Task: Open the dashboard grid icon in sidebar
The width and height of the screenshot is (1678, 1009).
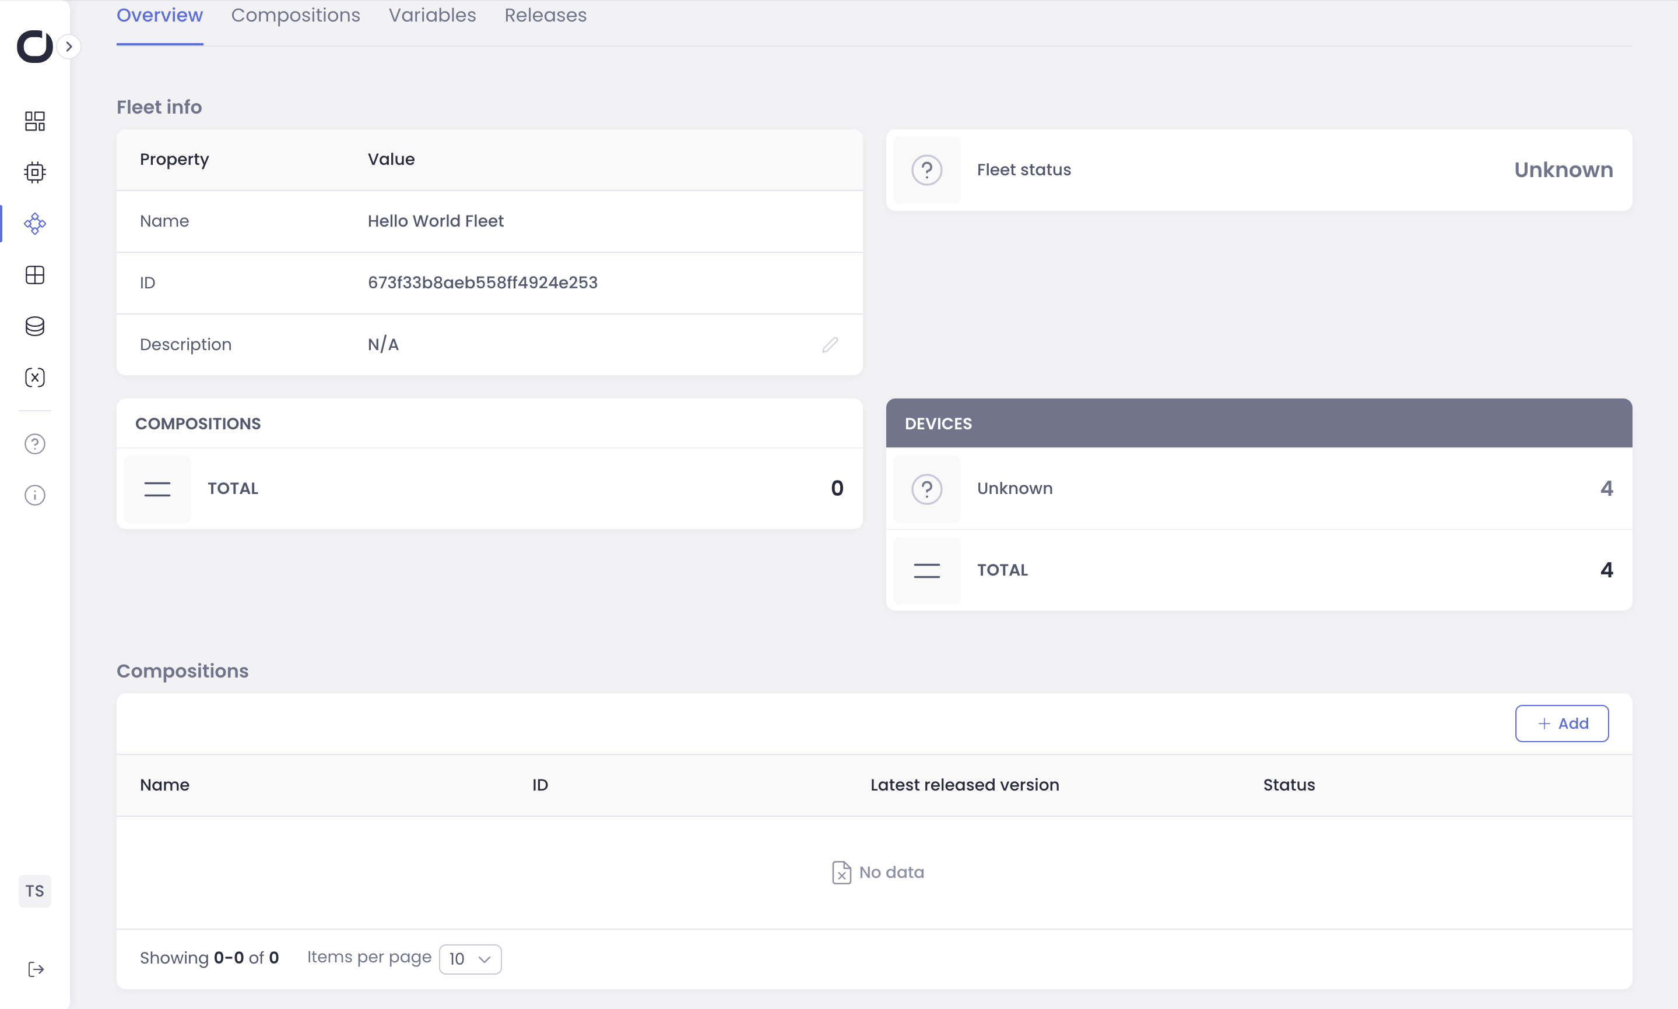Action: point(35,121)
